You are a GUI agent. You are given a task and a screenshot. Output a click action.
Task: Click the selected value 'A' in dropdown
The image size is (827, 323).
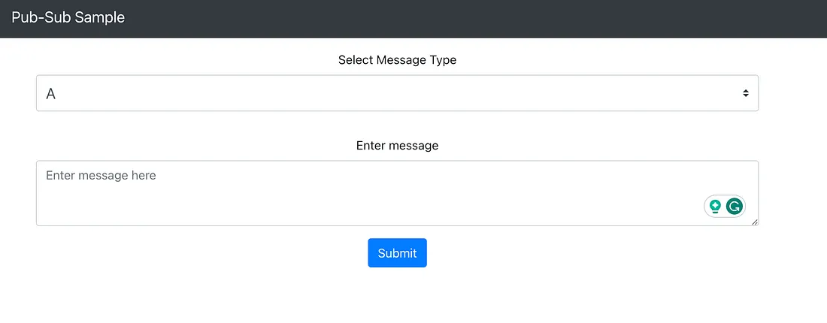(51, 94)
